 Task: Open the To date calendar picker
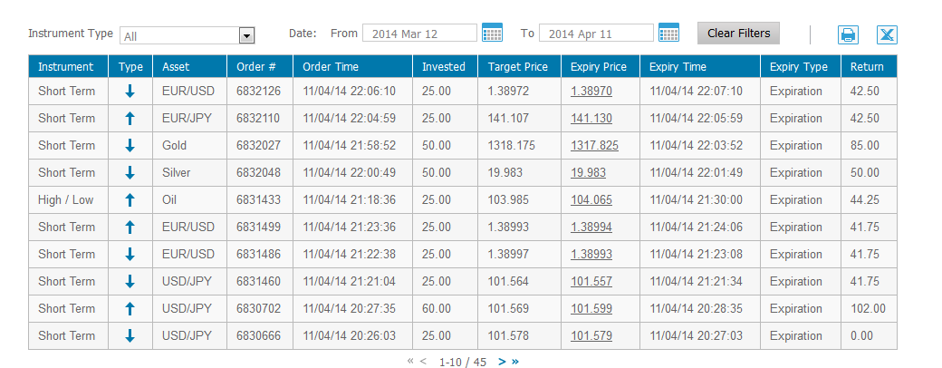[x=668, y=34]
